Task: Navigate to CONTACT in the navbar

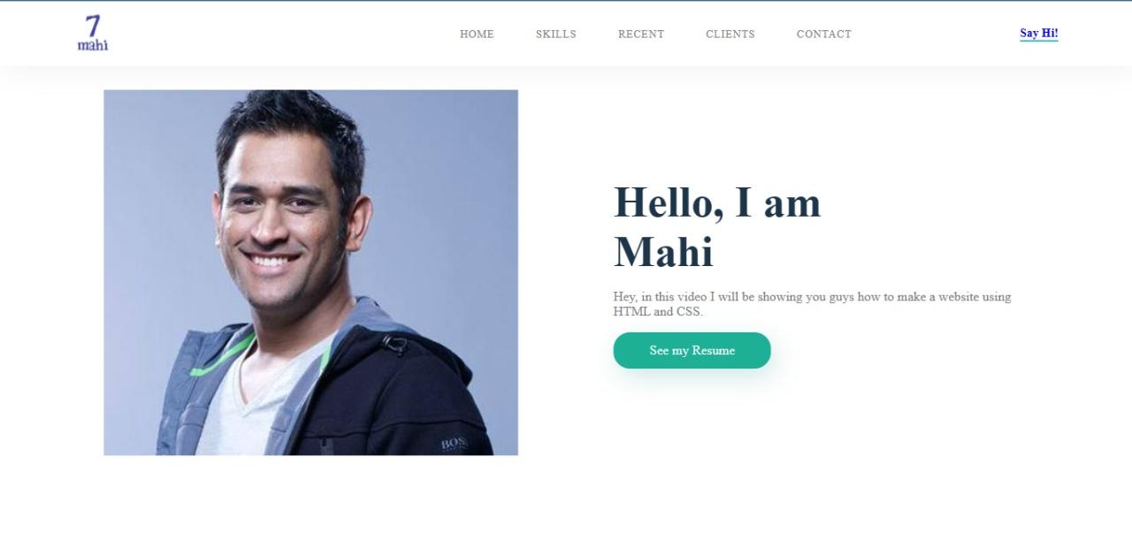Action: point(824,34)
